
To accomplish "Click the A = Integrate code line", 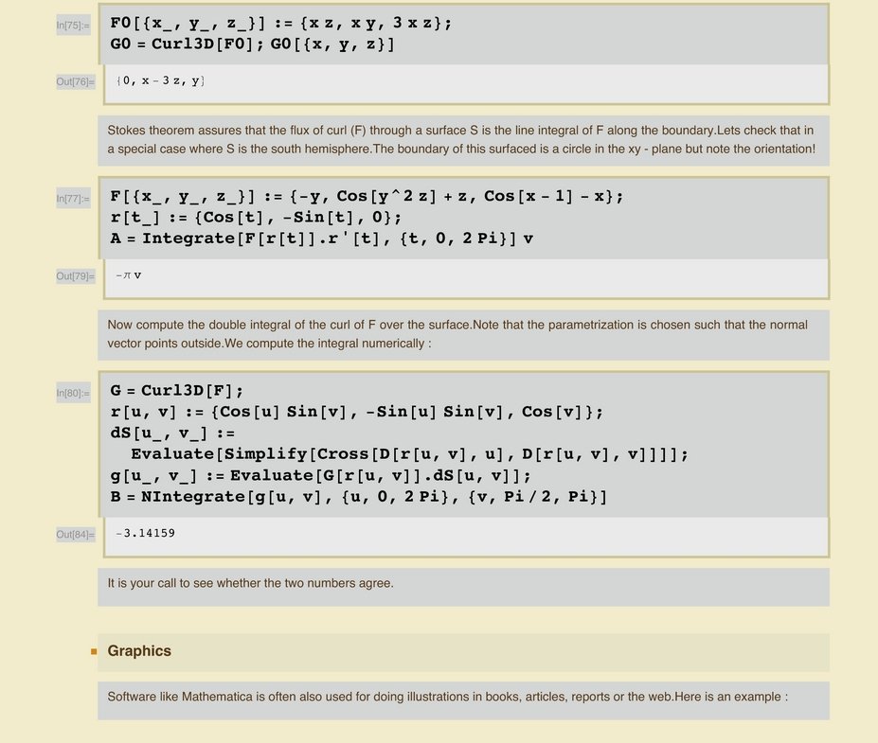I will point(321,239).
